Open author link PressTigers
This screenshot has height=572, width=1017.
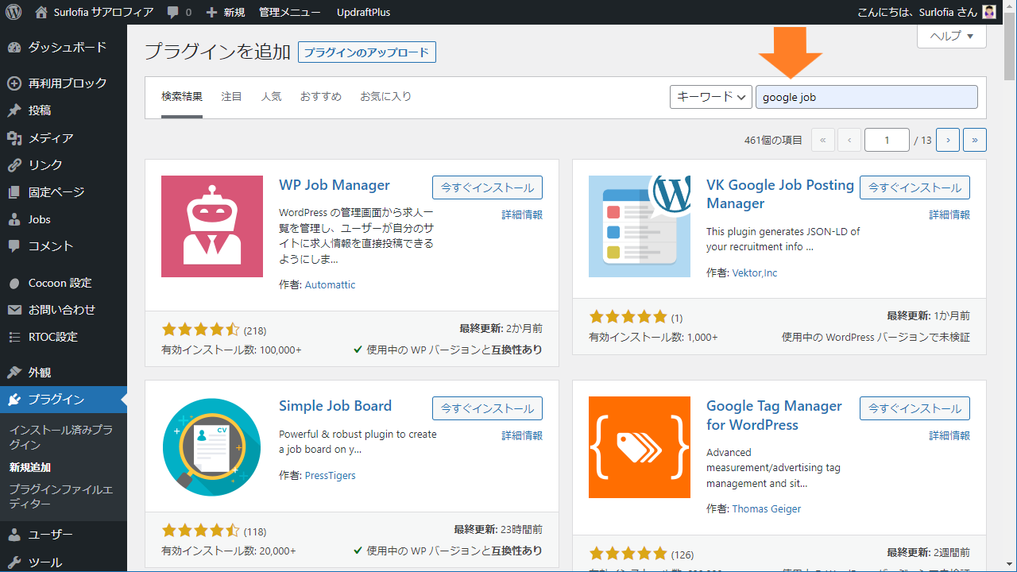[331, 475]
